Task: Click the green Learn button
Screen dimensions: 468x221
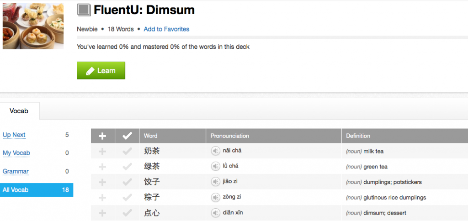Action: pyautogui.click(x=101, y=71)
